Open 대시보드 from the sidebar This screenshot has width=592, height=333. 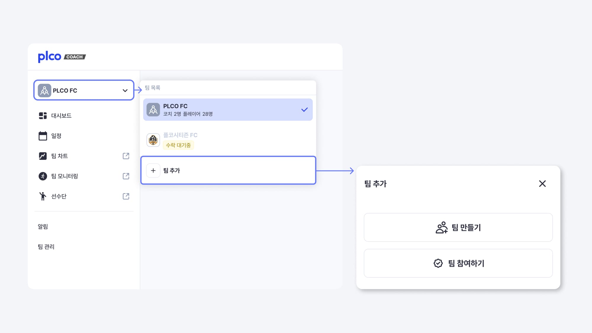(61, 116)
